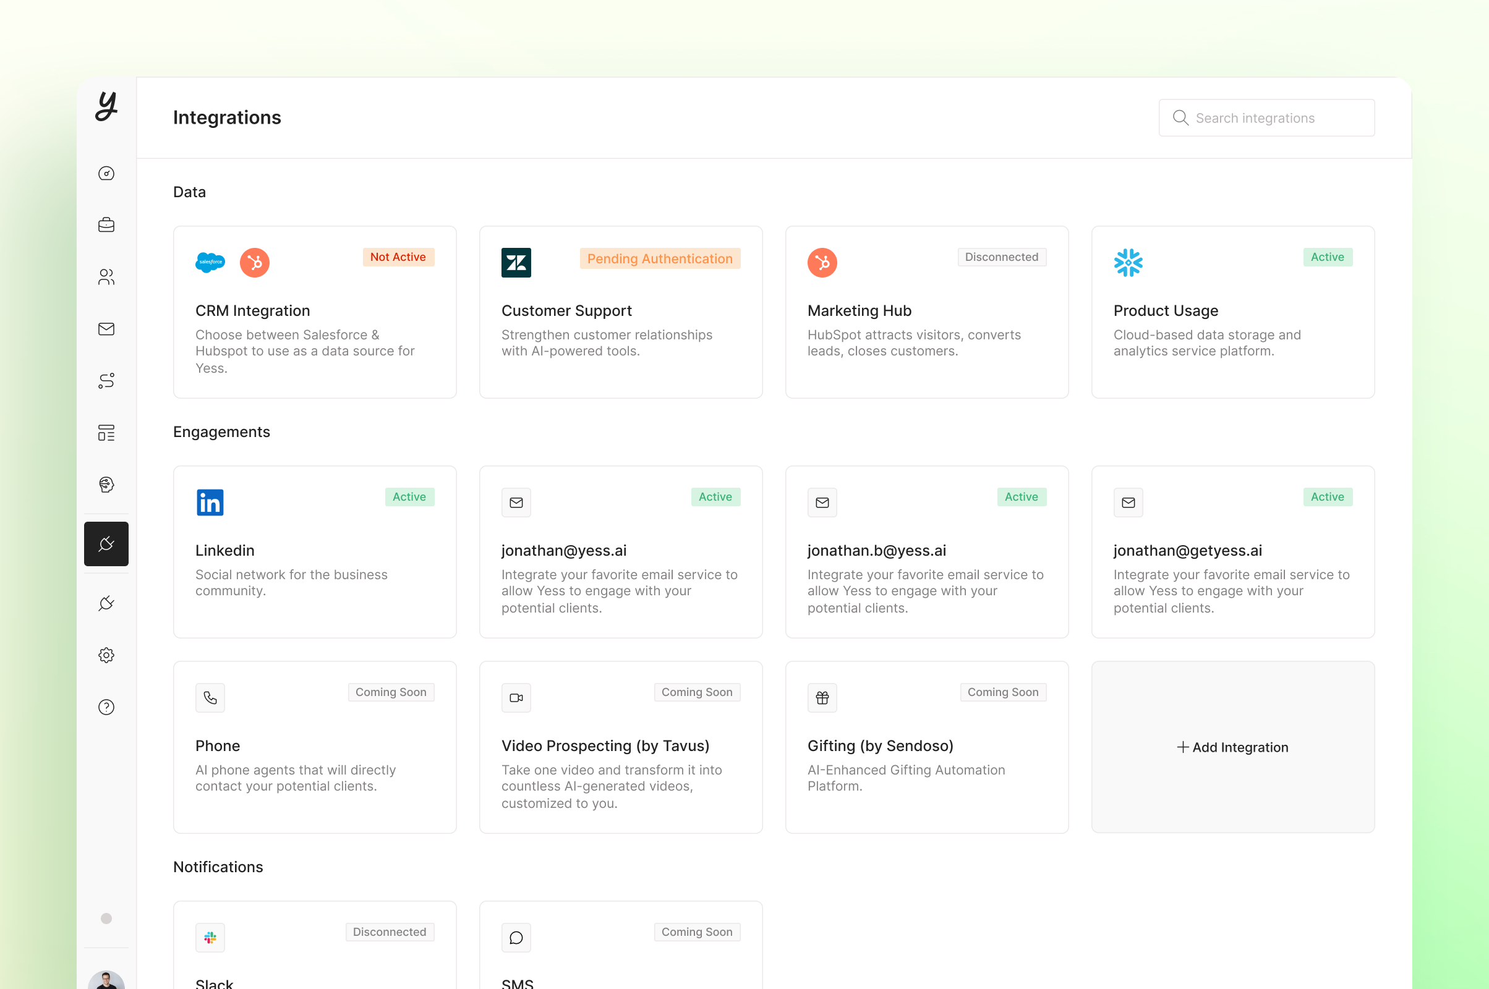
Task: Open the dashboard gauge icon in sidebar
Action: point(106,174)
